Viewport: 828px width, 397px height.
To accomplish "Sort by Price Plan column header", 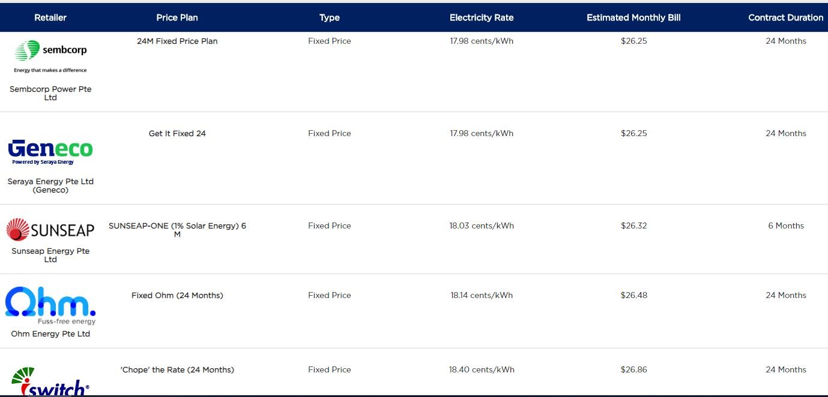I will coord(177,17).
